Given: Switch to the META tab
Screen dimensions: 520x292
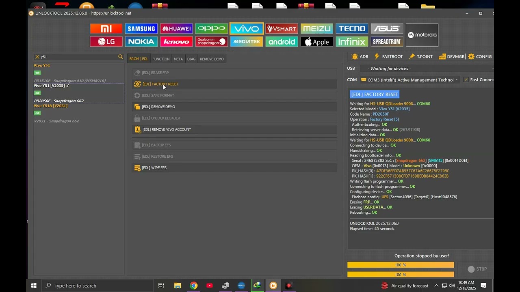Looking at the screenshot, I should (178, 59).
